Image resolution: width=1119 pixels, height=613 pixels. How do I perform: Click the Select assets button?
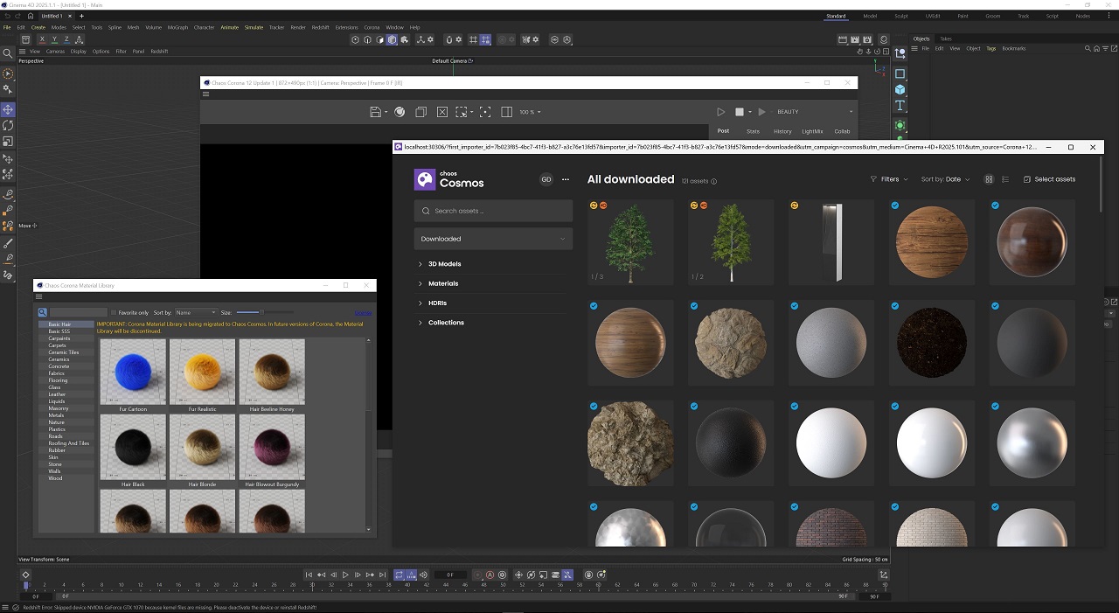click(x=1049, y=179)
